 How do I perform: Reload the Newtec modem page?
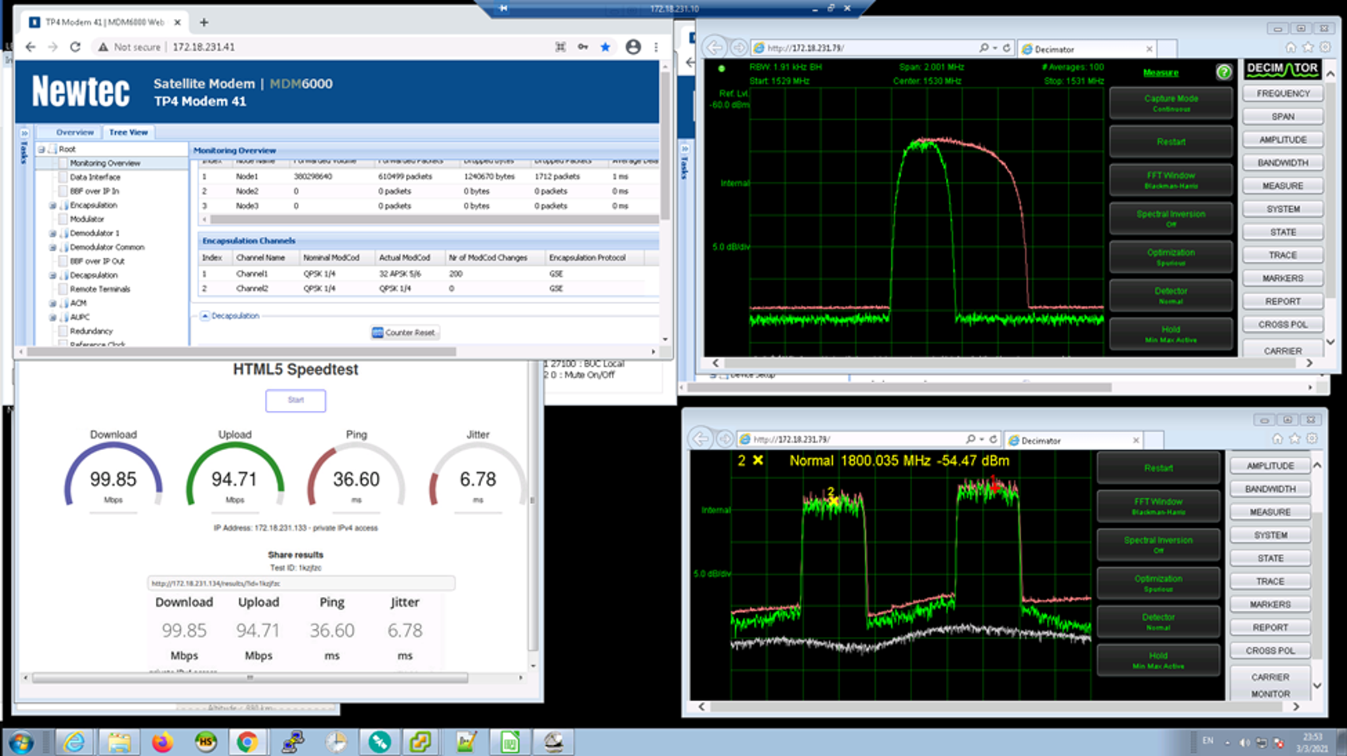pos(75,47)
